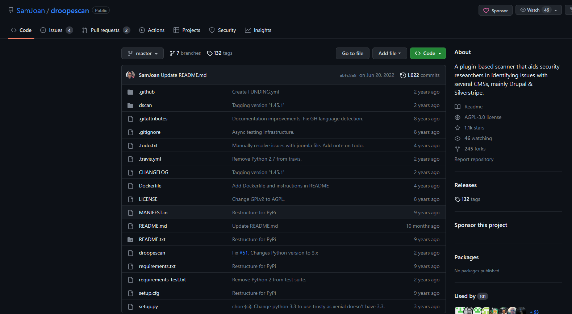Screen dimensions: 572x314
Task: Click the heart icon on the Sponsor button
Action: pos(486,11)
